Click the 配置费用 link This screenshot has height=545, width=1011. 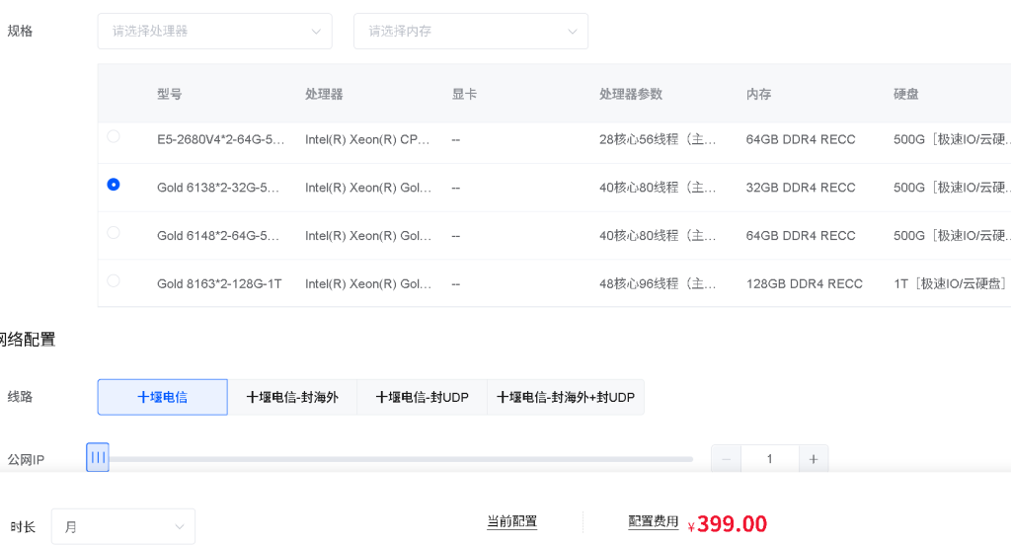[654, 522]
